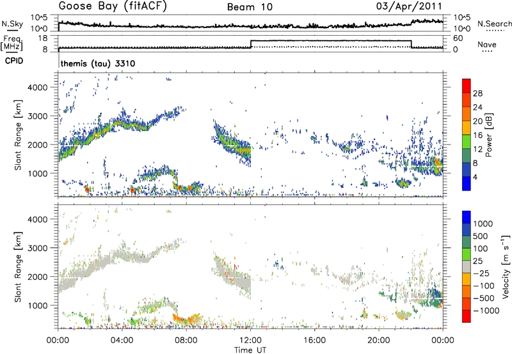This screenshot has width=512, height=354.
Task: Click the "-100" velocity colorbar tick
Action: click(x=484, y=286)
